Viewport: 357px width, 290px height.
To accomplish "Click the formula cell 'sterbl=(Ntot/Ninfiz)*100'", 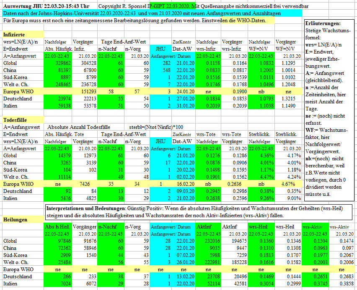I will (x=156, y=127).
